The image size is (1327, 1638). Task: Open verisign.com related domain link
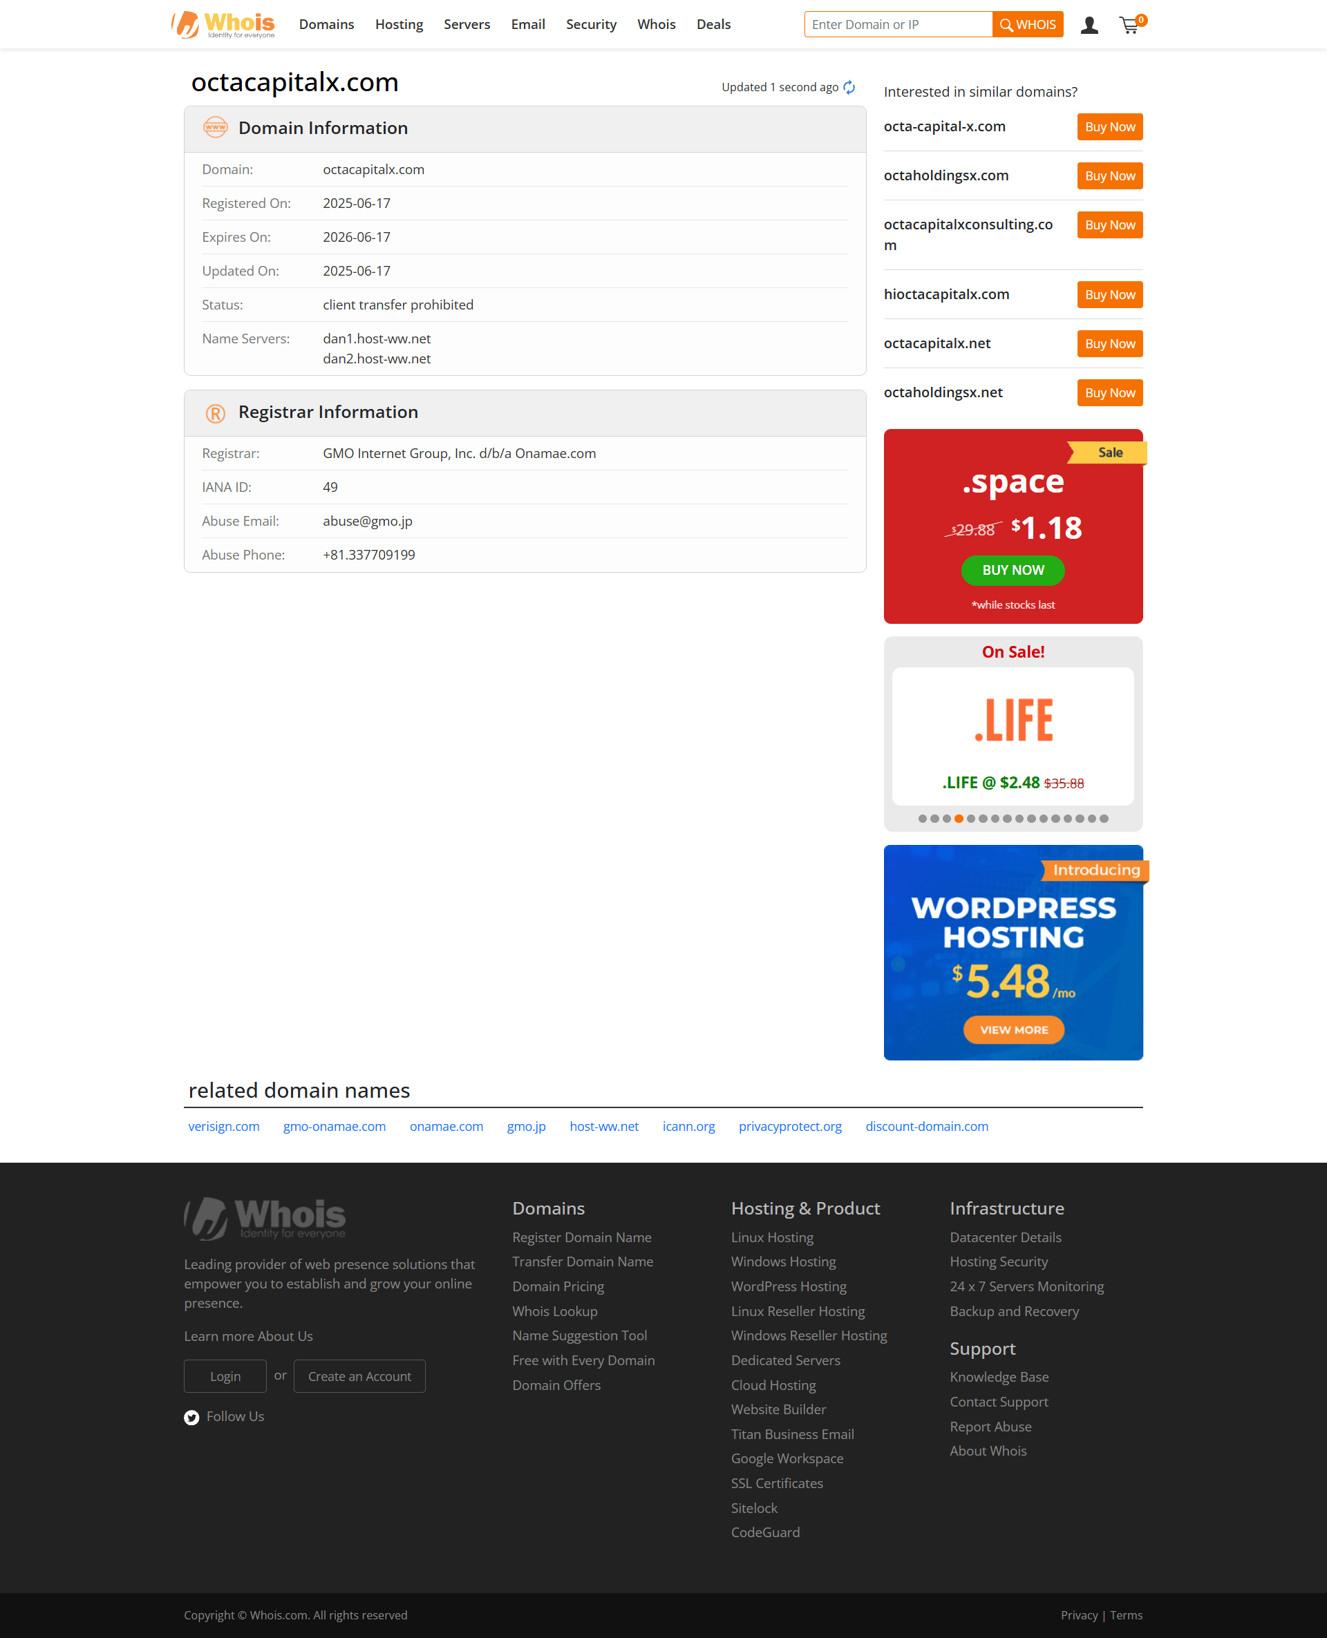(224, 1126)
